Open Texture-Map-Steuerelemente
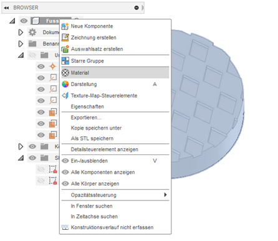The image size is (278, 241). (115, 96)
